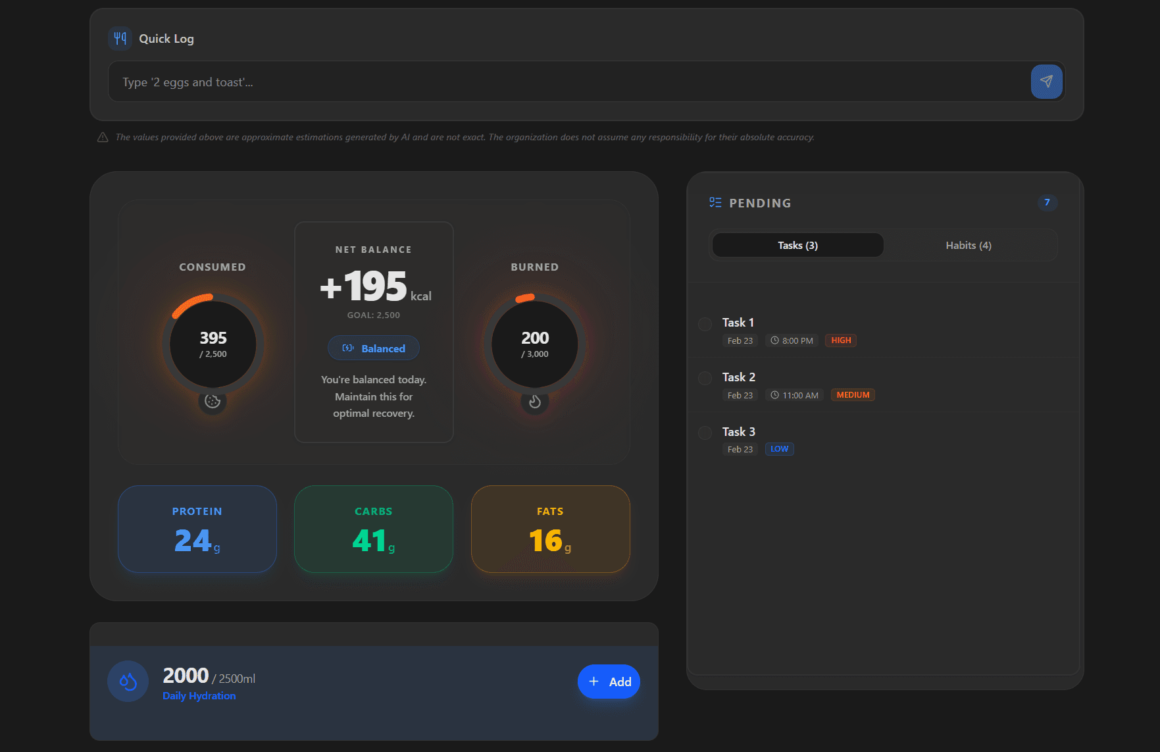
Task: Click the water droplet Daily Hydration icon
Action: (128, 681)
